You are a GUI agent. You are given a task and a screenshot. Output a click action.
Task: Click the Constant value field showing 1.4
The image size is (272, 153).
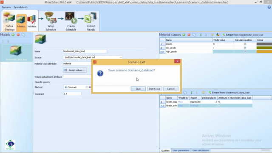[72, 94]
